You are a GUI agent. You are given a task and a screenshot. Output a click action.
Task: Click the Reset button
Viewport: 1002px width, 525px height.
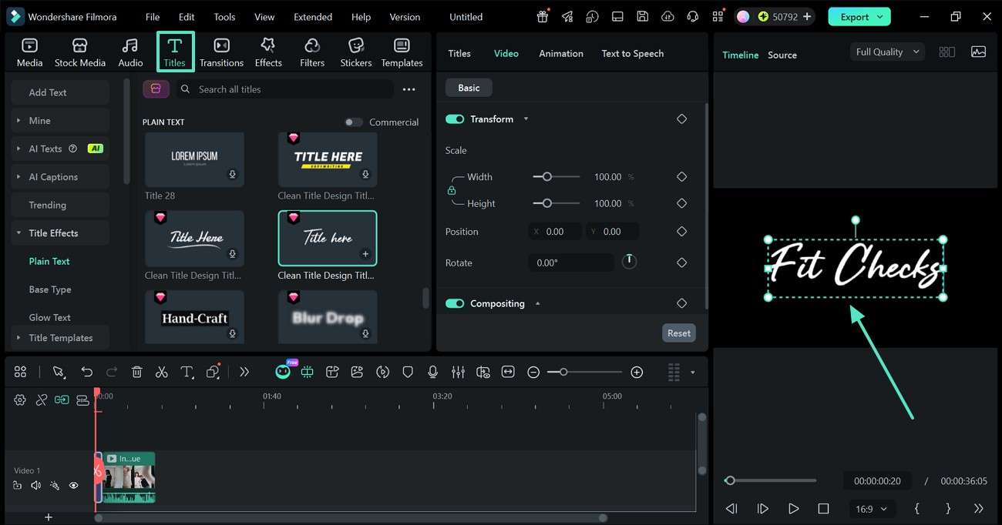(679, 333)
